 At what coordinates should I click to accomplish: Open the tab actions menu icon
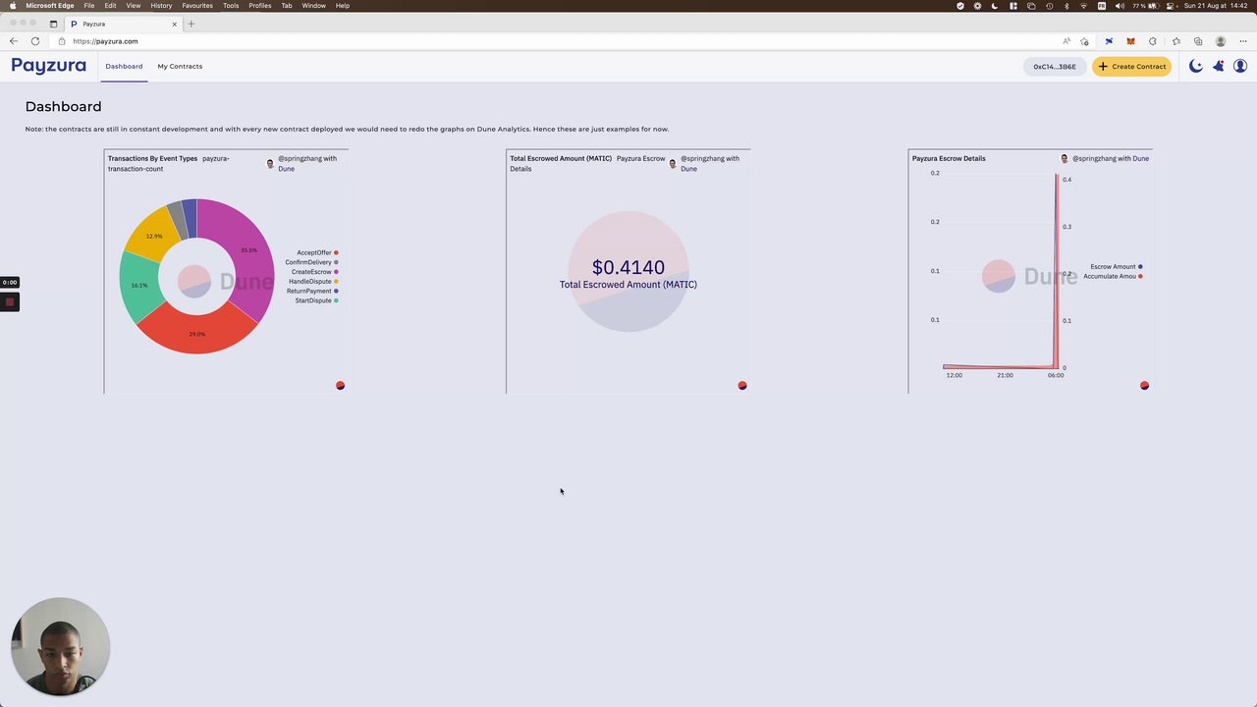53,24
